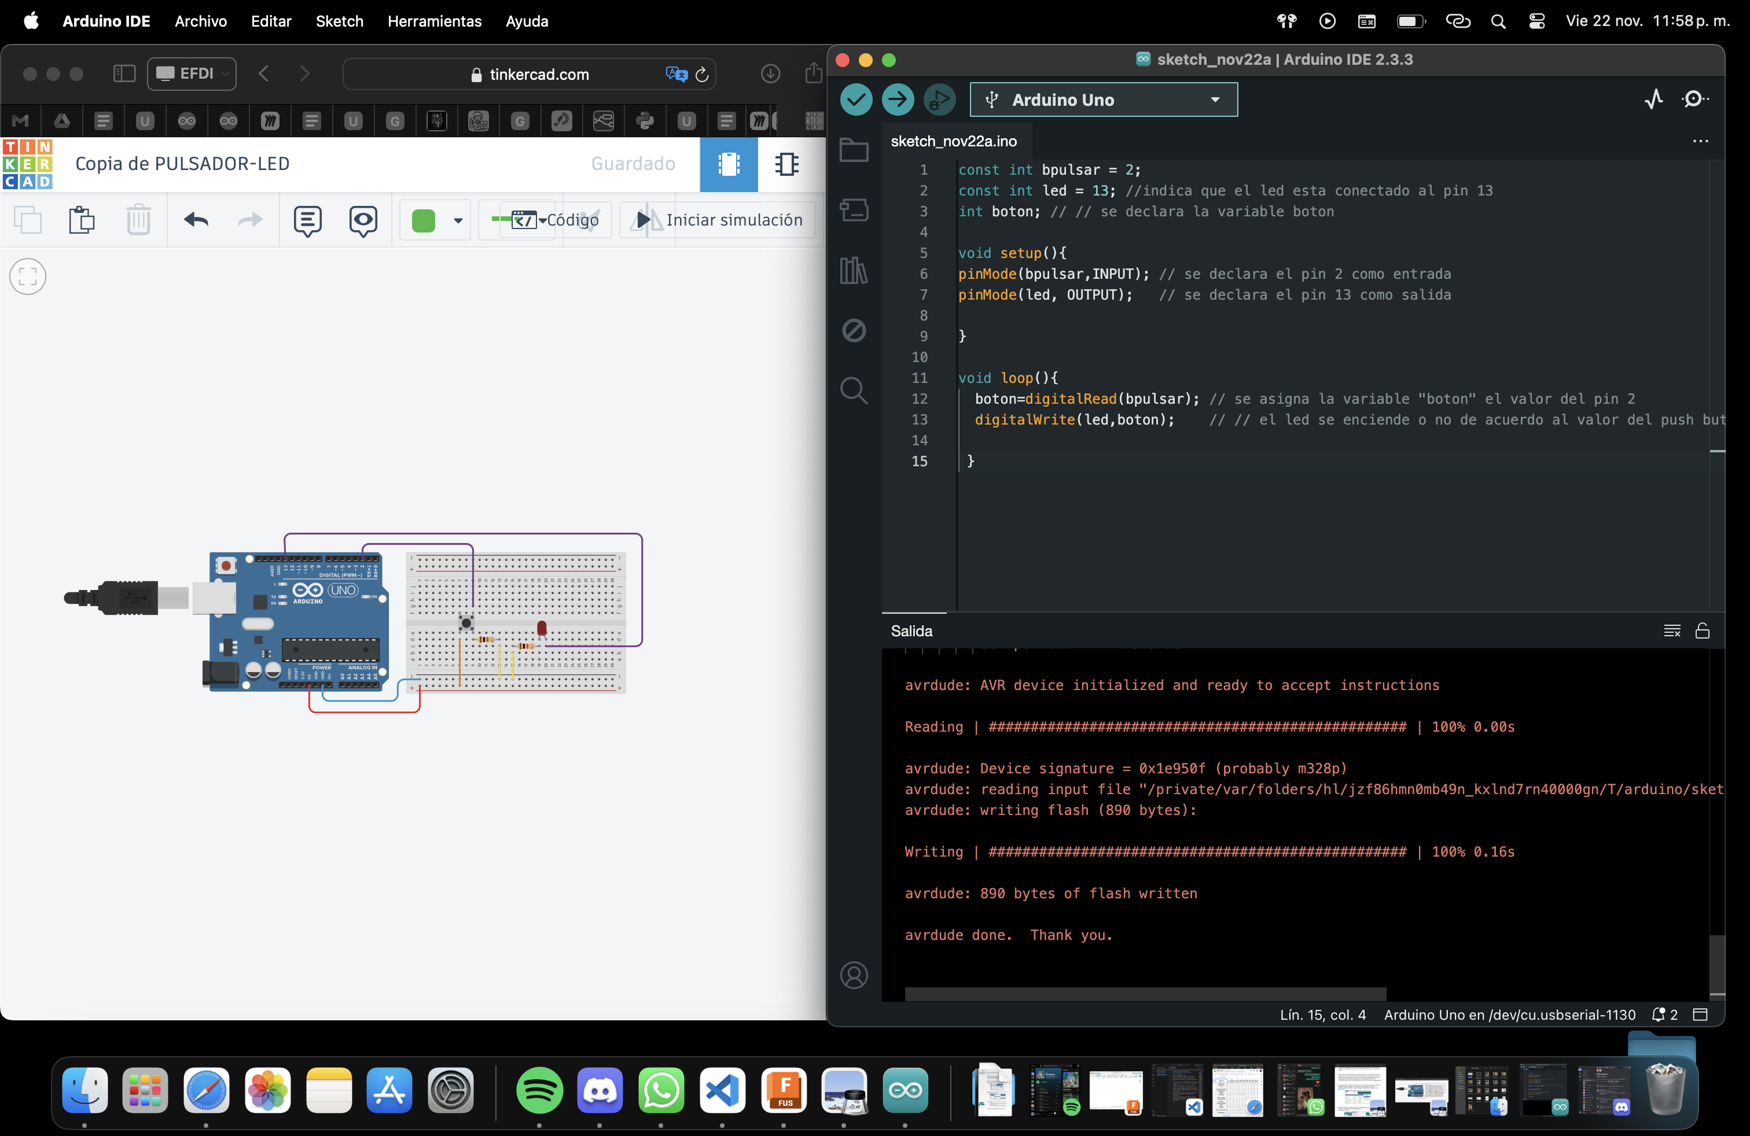
Task: Toggle output scroll lock icon
Action: pyautogui.click(x=1702, y=630)
